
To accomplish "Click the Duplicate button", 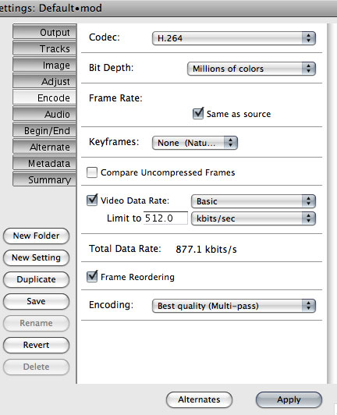I will click(x=36, y=279).
